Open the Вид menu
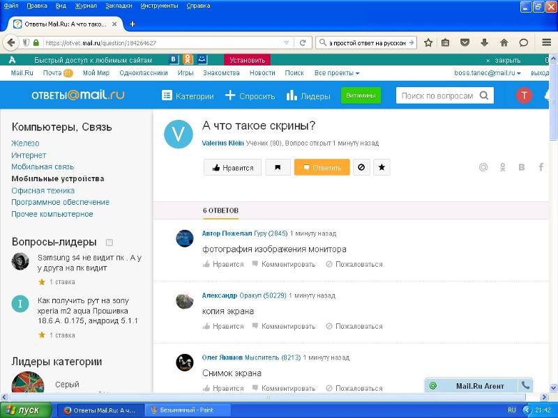 (61, 6)
